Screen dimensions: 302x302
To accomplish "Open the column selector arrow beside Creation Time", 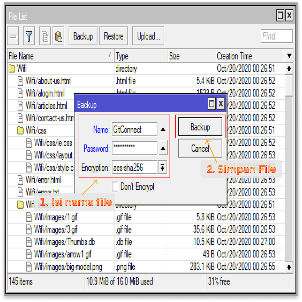I will [x=289, y=56].
